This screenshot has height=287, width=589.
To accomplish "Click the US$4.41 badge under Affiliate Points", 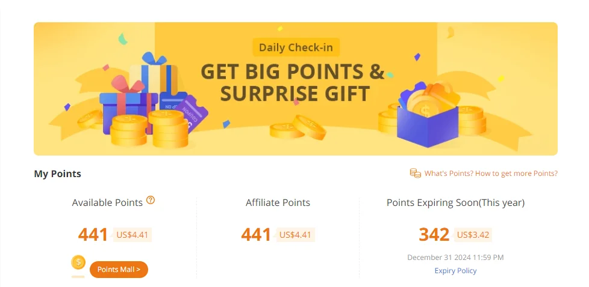I will coord(295,235).
